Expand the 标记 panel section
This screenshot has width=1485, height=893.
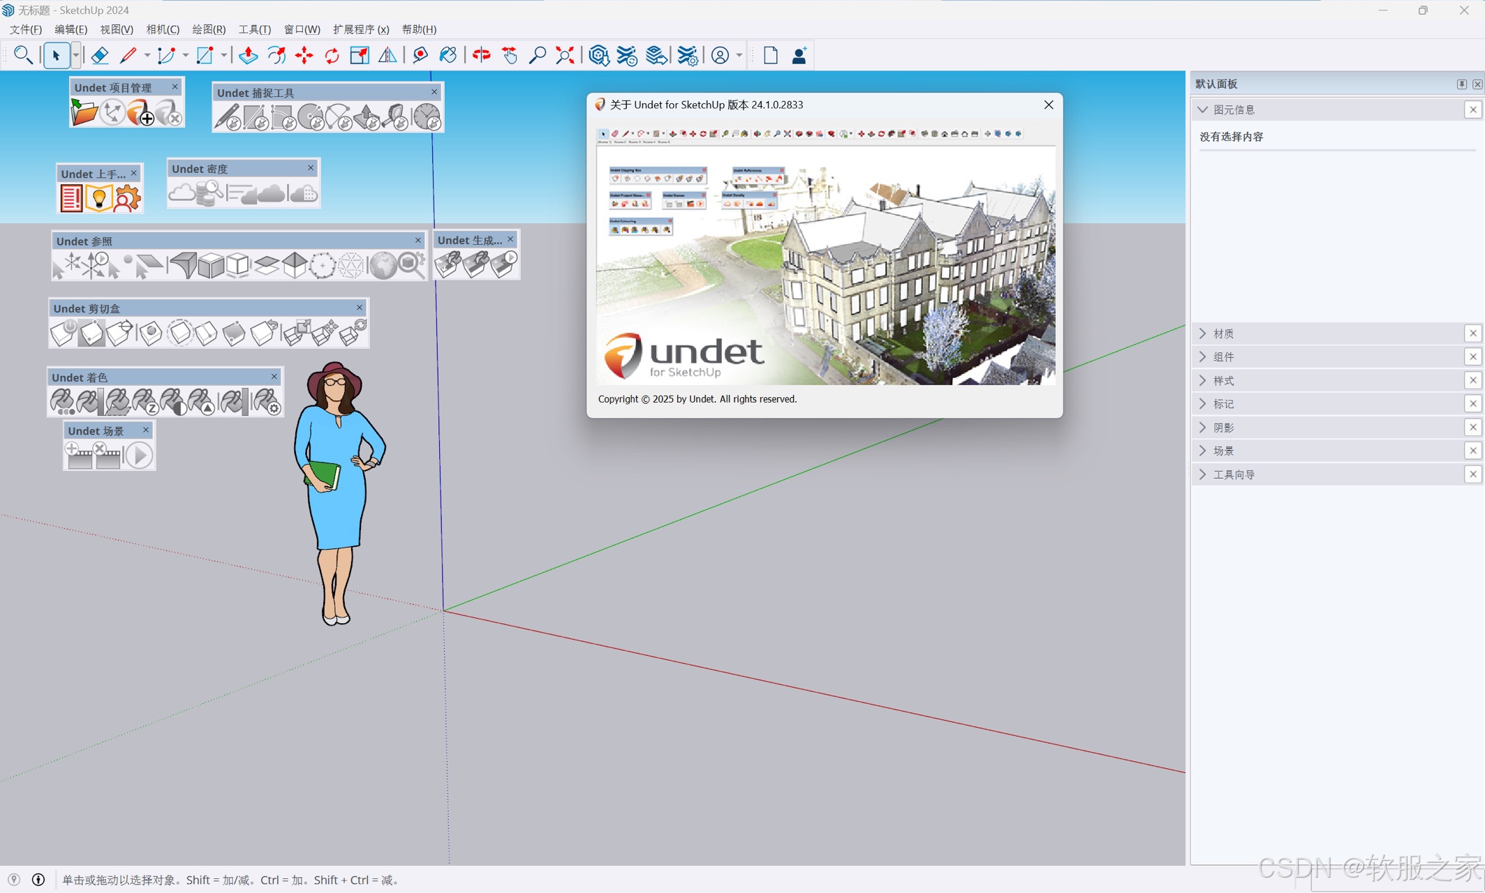click(x=1202, y=404)
